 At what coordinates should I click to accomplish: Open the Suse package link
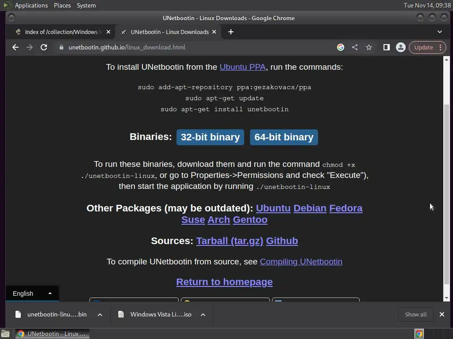(x=193, y=220)
